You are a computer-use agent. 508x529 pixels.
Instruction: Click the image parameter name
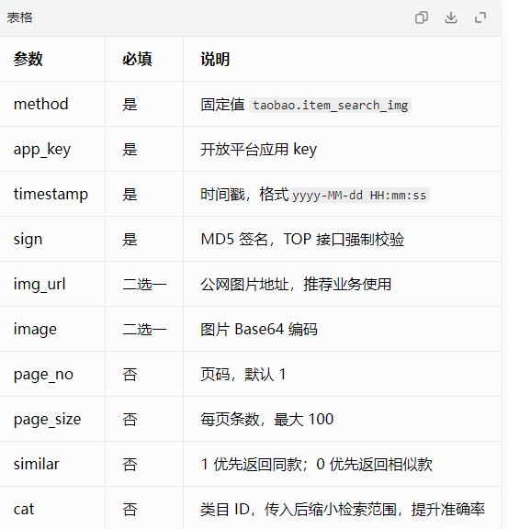pyautogui.click(x=35, y=330)
